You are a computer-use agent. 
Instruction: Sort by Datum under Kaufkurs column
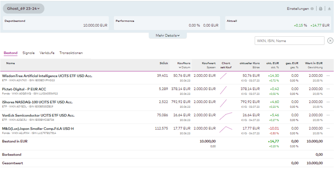(184, 67)
